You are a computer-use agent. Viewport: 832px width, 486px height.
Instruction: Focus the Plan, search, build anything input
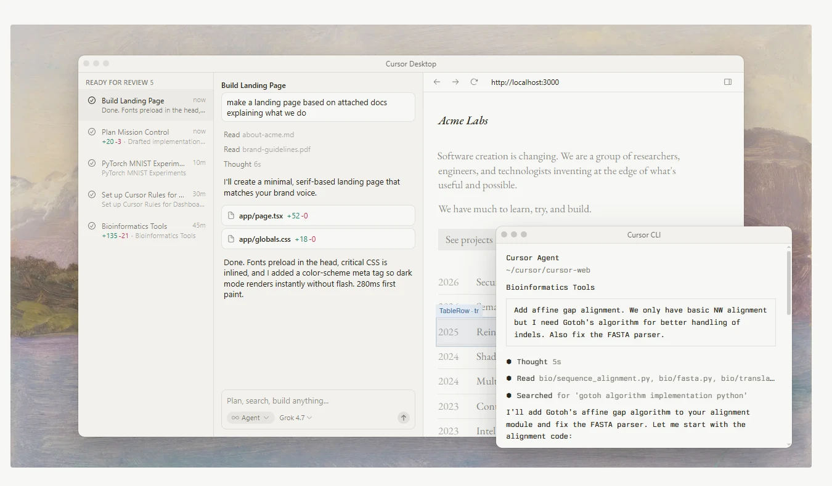click(318, 400)
